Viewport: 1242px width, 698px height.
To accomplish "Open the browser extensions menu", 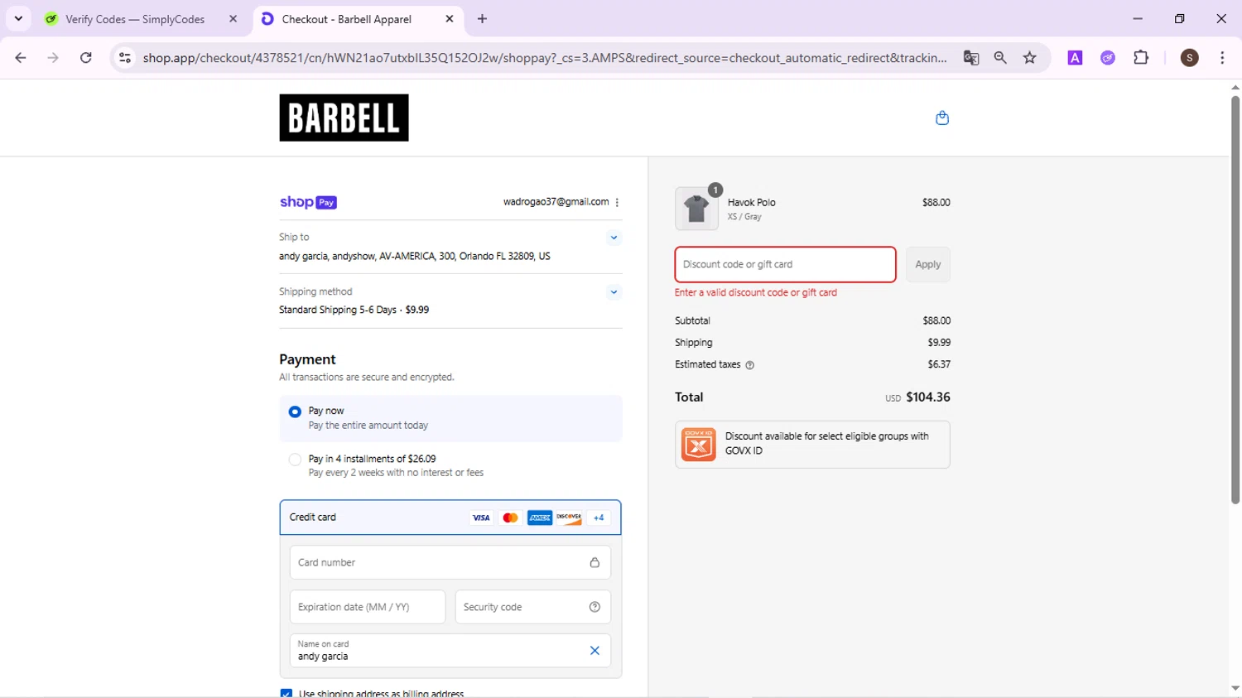I will point(1141,58).
